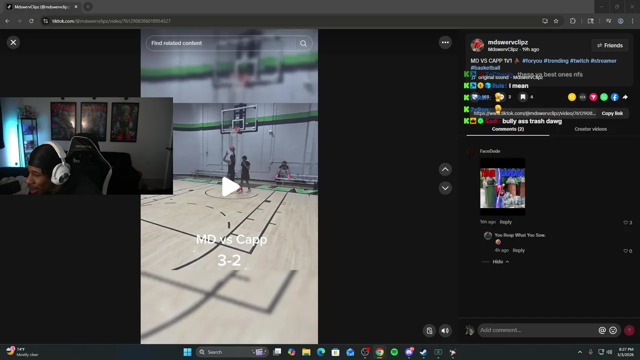This screenshot has width=640, height=360.
Task: Open the emoji picker in comment box
Action: tap(613, 330)
